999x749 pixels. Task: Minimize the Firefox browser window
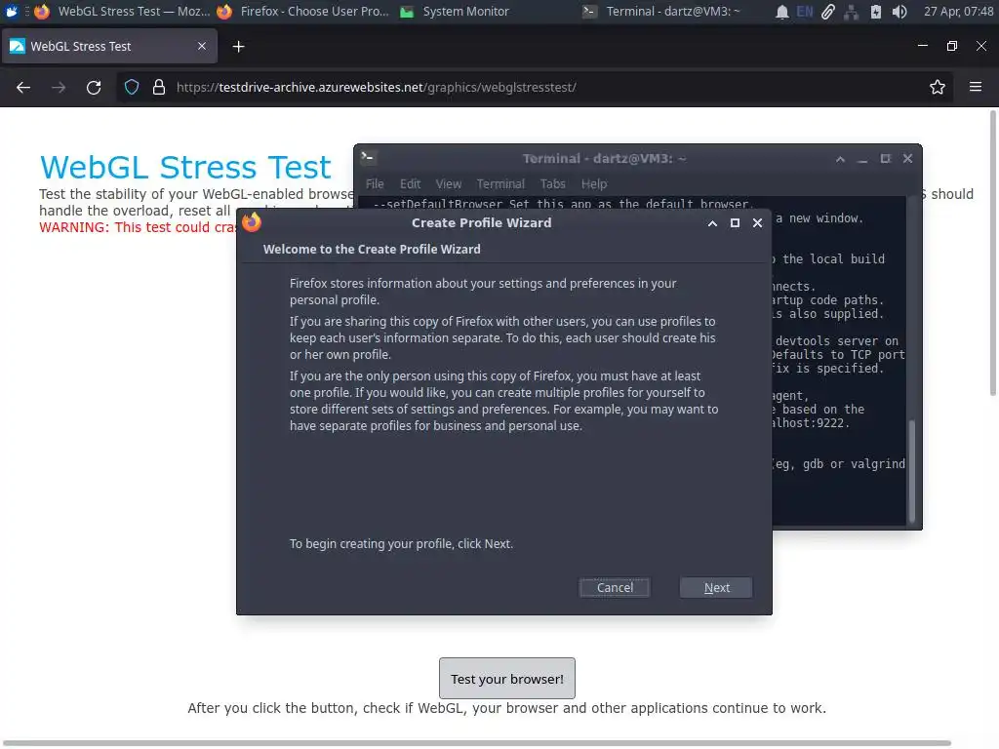[923, 46]
